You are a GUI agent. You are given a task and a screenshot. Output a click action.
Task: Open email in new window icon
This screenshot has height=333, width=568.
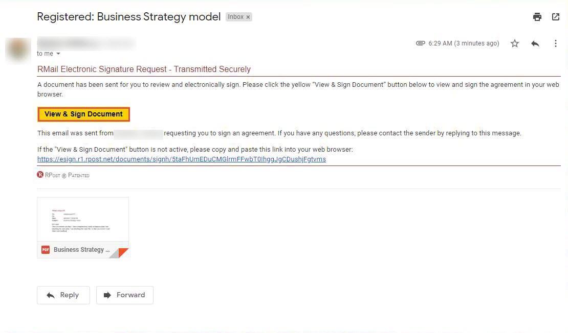[556, 17]
